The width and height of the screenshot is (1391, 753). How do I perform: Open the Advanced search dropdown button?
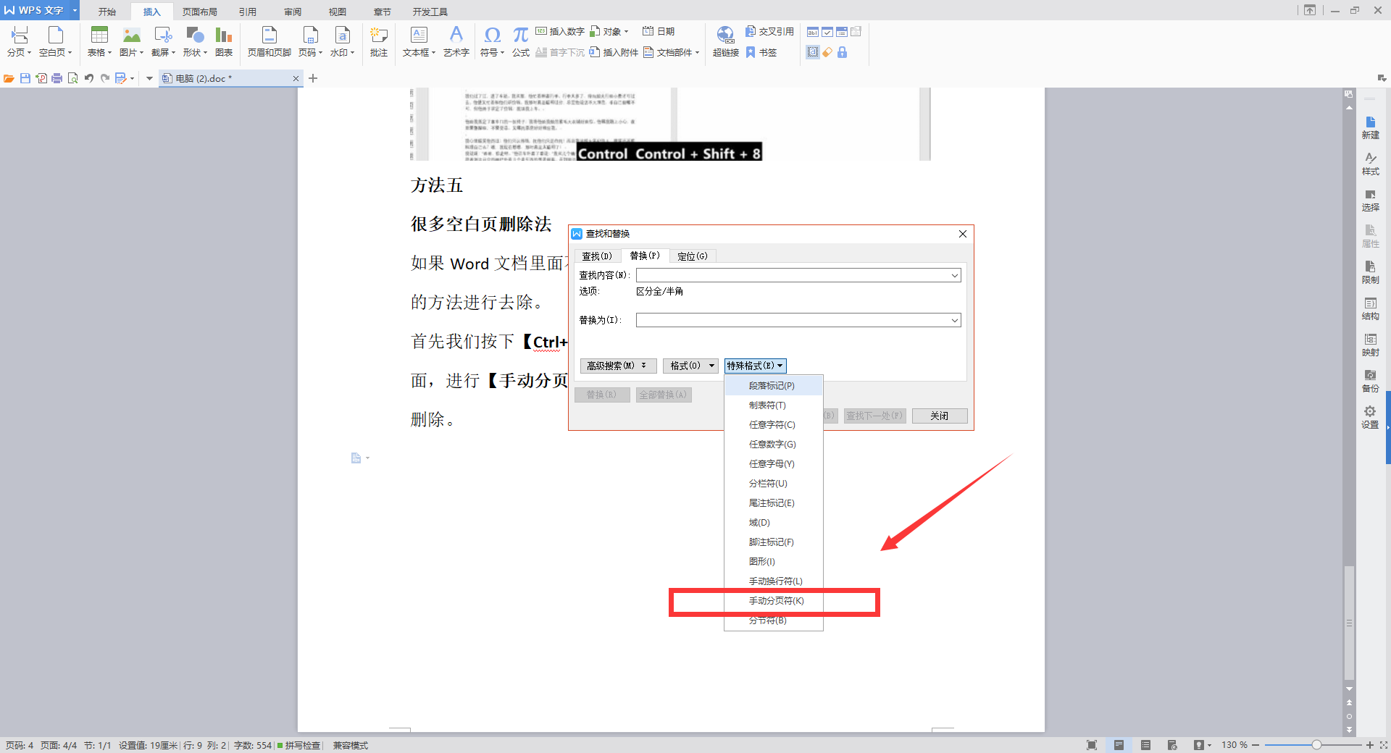(618, 366)
